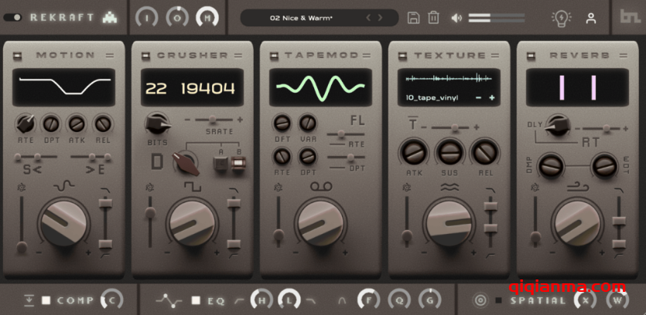Adjust the output O knob
Screen dimensions: 646x315
point(177,18)
